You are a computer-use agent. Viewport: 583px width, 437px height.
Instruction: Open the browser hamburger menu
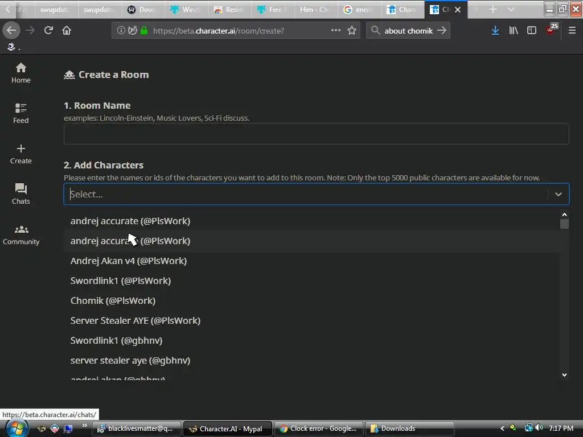[x=572, y=31]
